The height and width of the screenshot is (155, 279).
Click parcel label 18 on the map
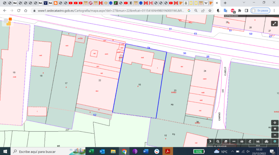click(41, 76)
